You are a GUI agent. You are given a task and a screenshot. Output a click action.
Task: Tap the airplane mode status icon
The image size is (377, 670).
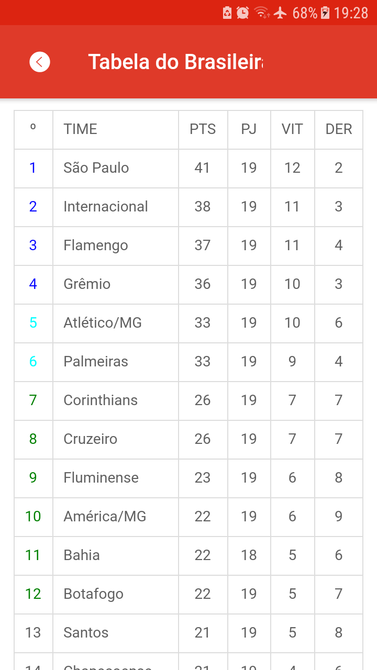(281, 13)
